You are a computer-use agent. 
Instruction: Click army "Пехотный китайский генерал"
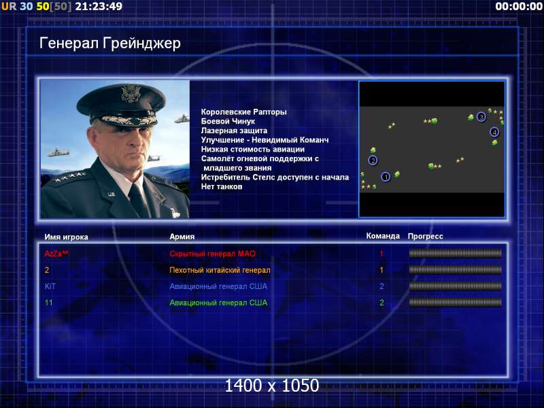pos(220,270)
